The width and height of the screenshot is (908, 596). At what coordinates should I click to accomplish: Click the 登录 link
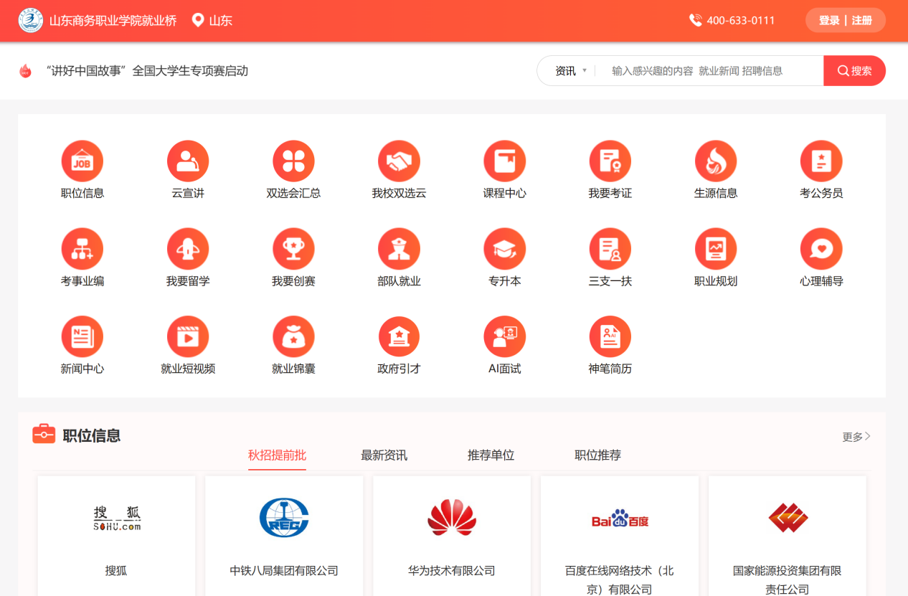click(829, 21)
